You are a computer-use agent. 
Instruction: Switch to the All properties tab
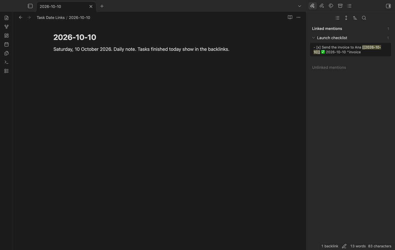(340, 6)
